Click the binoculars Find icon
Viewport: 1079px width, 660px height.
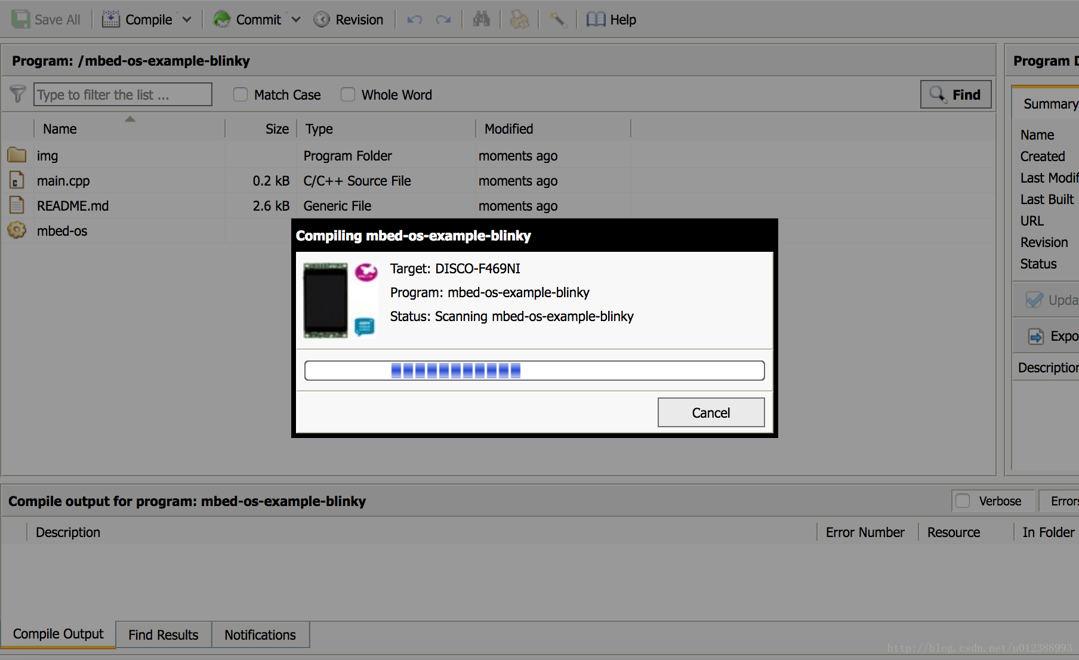481,20
